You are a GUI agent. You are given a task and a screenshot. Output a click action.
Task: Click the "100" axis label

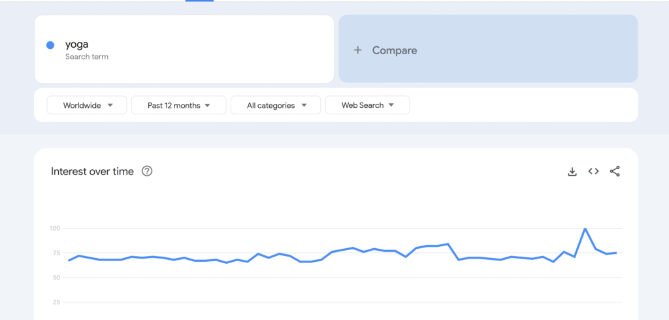(x=55, y=229)
